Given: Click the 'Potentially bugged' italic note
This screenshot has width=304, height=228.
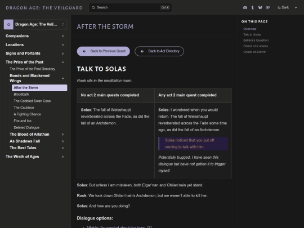Looking at the screenshot, I should (x=192, y=164).
